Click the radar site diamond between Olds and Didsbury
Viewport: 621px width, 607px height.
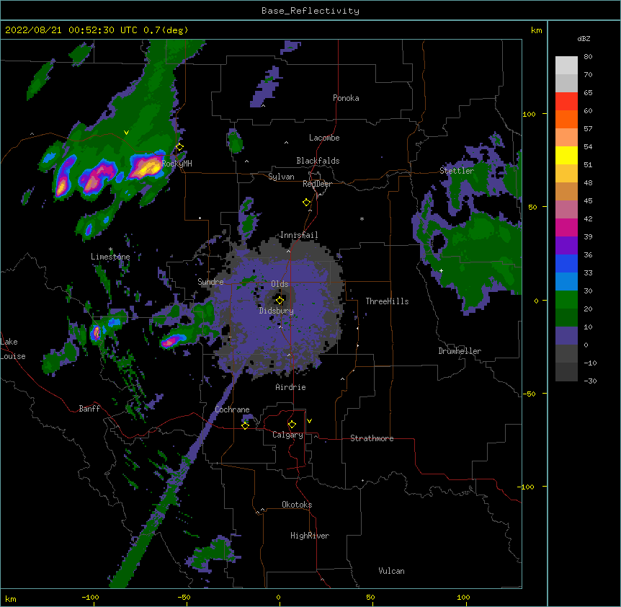tap(280, 300)
